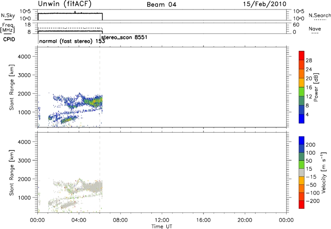This screenshot has height=229, width=331.
Task: Click the 'Freq. [MHz]' axis label
Action: [x=7, y=28]
